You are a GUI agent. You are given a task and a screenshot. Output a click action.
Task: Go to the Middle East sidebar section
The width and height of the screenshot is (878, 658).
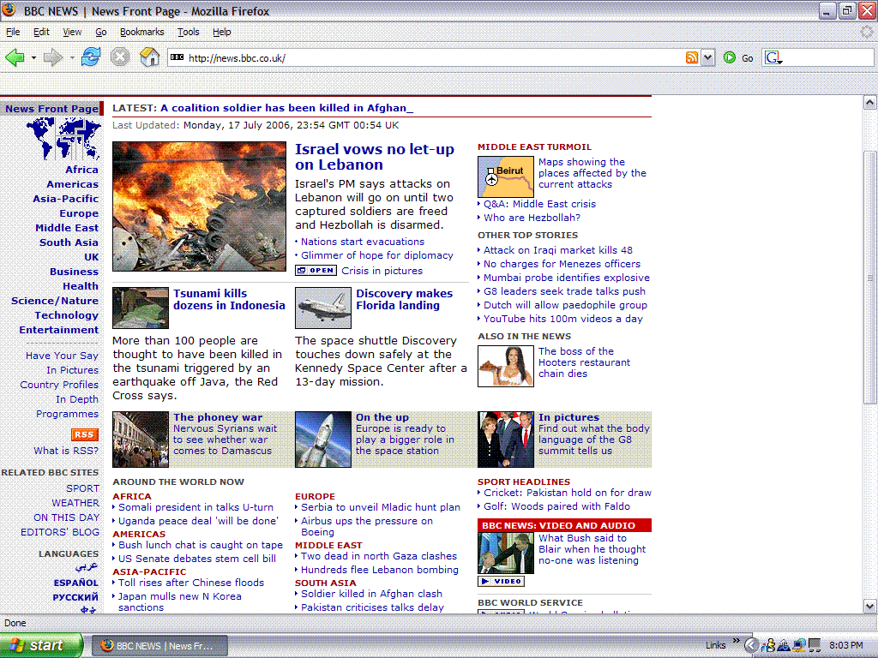[67, 228]
